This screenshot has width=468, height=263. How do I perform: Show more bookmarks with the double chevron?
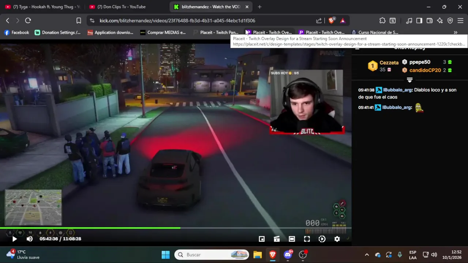(x=456, y=33)
